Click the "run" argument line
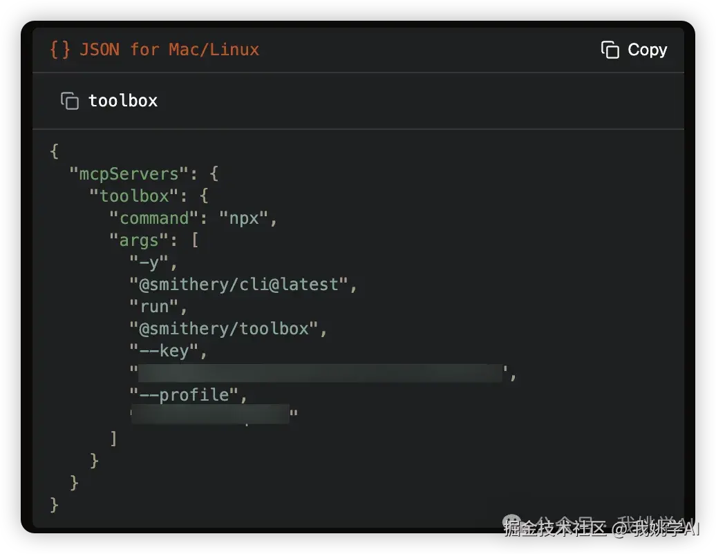716x554 pixels. pos(158,307)
